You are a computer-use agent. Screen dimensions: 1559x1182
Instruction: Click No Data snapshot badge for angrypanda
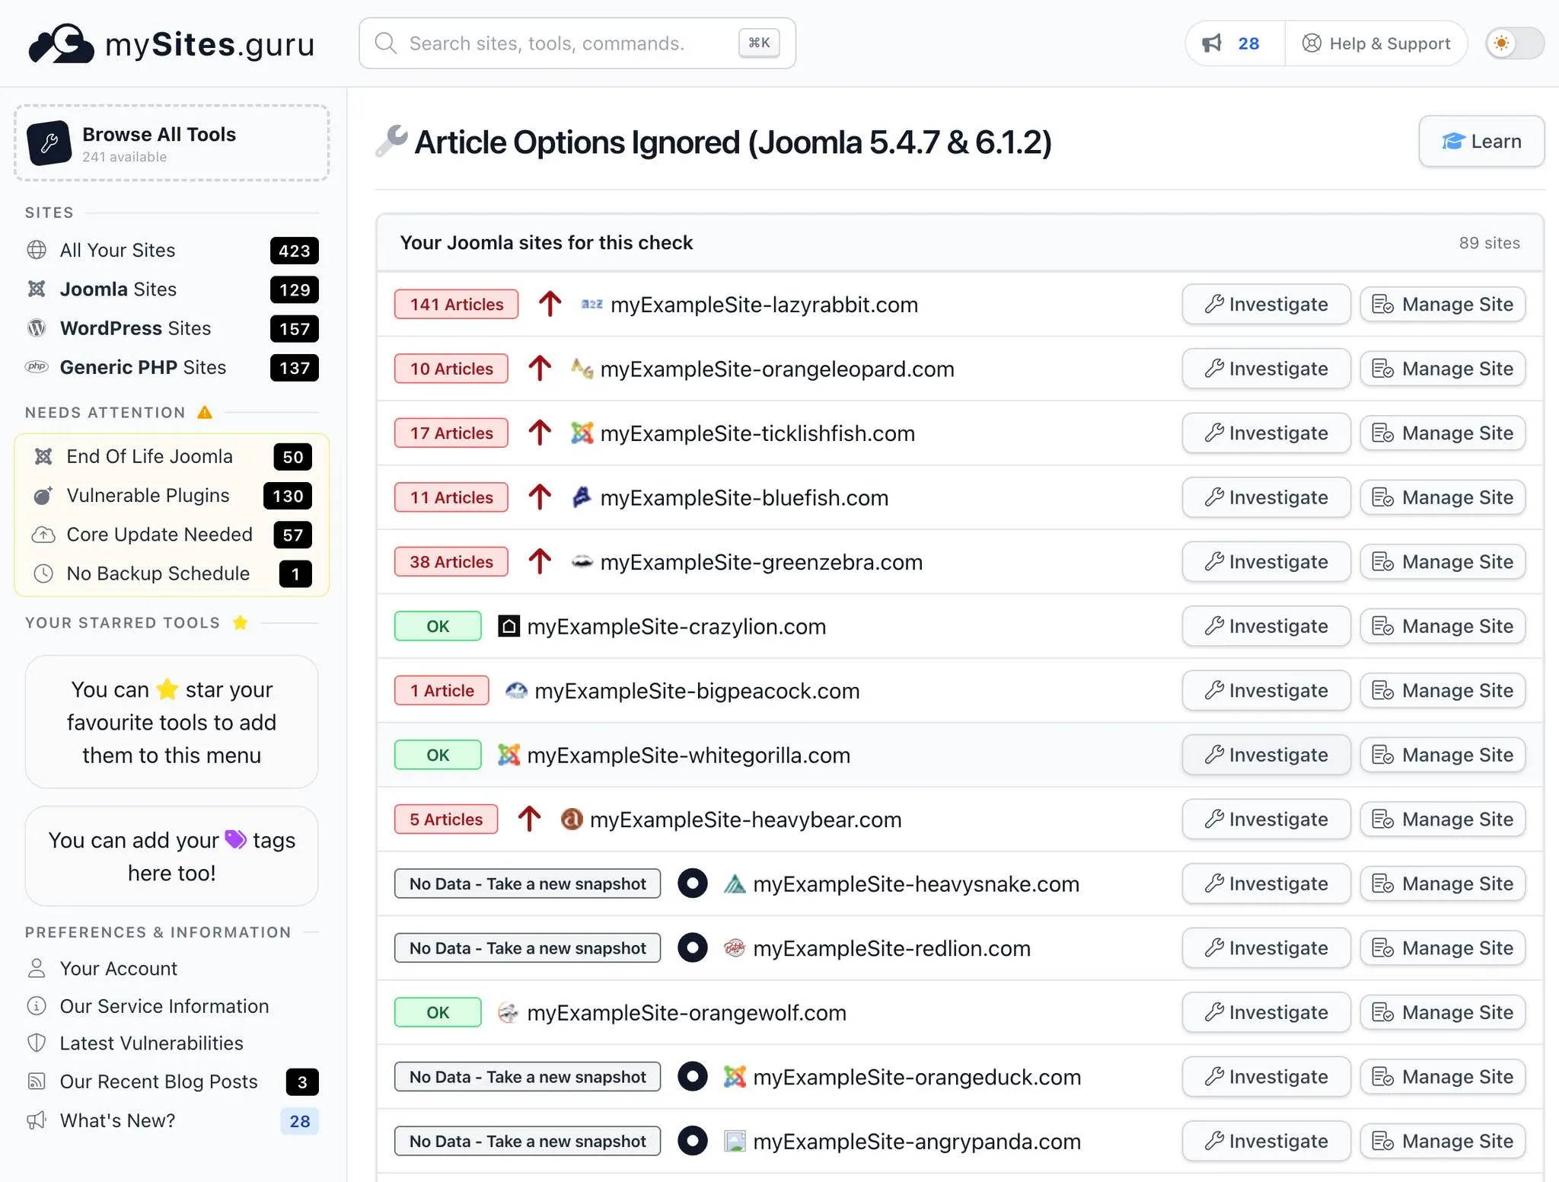(x=528, y=1141)
